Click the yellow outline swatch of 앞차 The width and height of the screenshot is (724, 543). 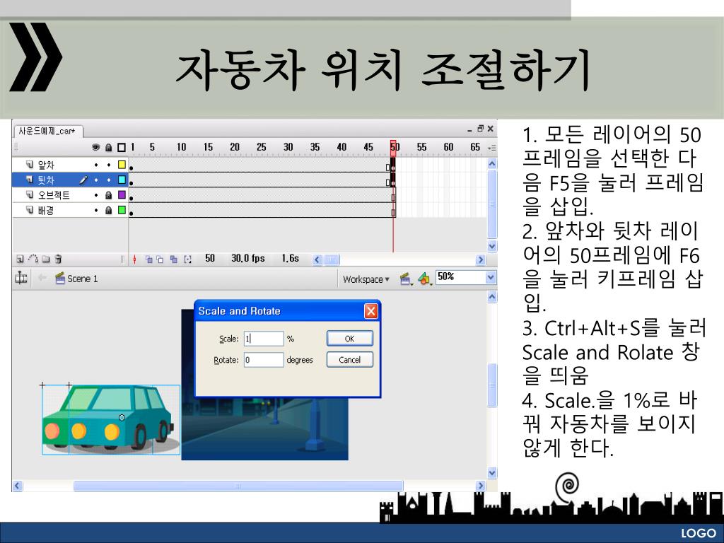click(x=122, y=164)
